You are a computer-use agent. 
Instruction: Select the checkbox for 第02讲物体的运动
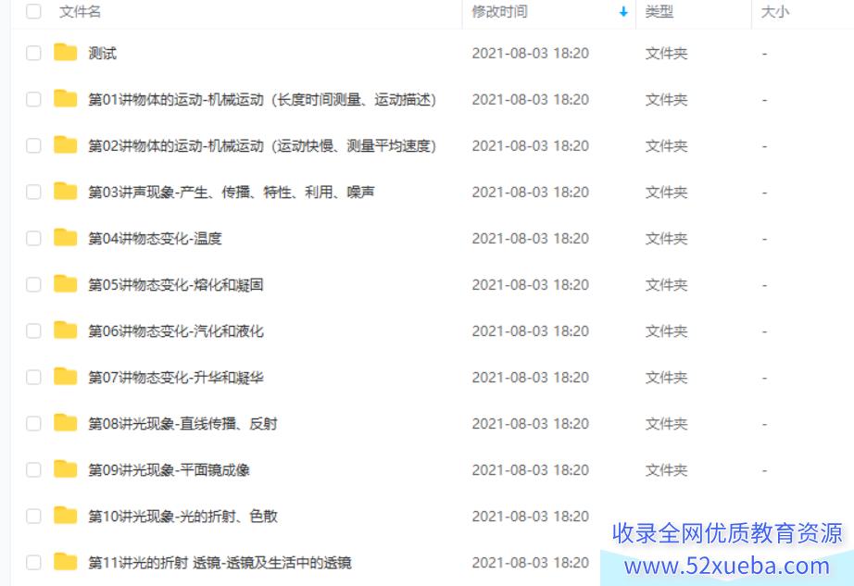click(x=33, y=146)
